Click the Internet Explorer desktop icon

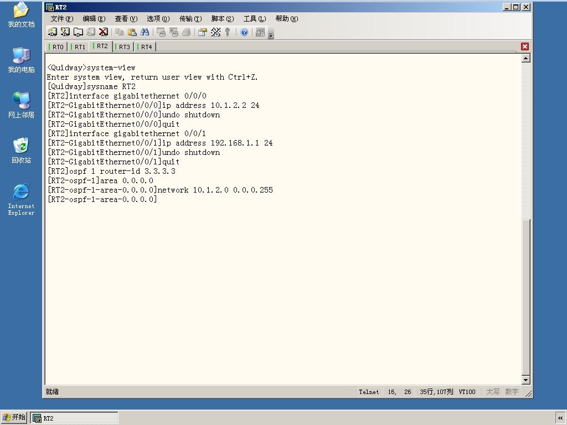pos(21,199)
